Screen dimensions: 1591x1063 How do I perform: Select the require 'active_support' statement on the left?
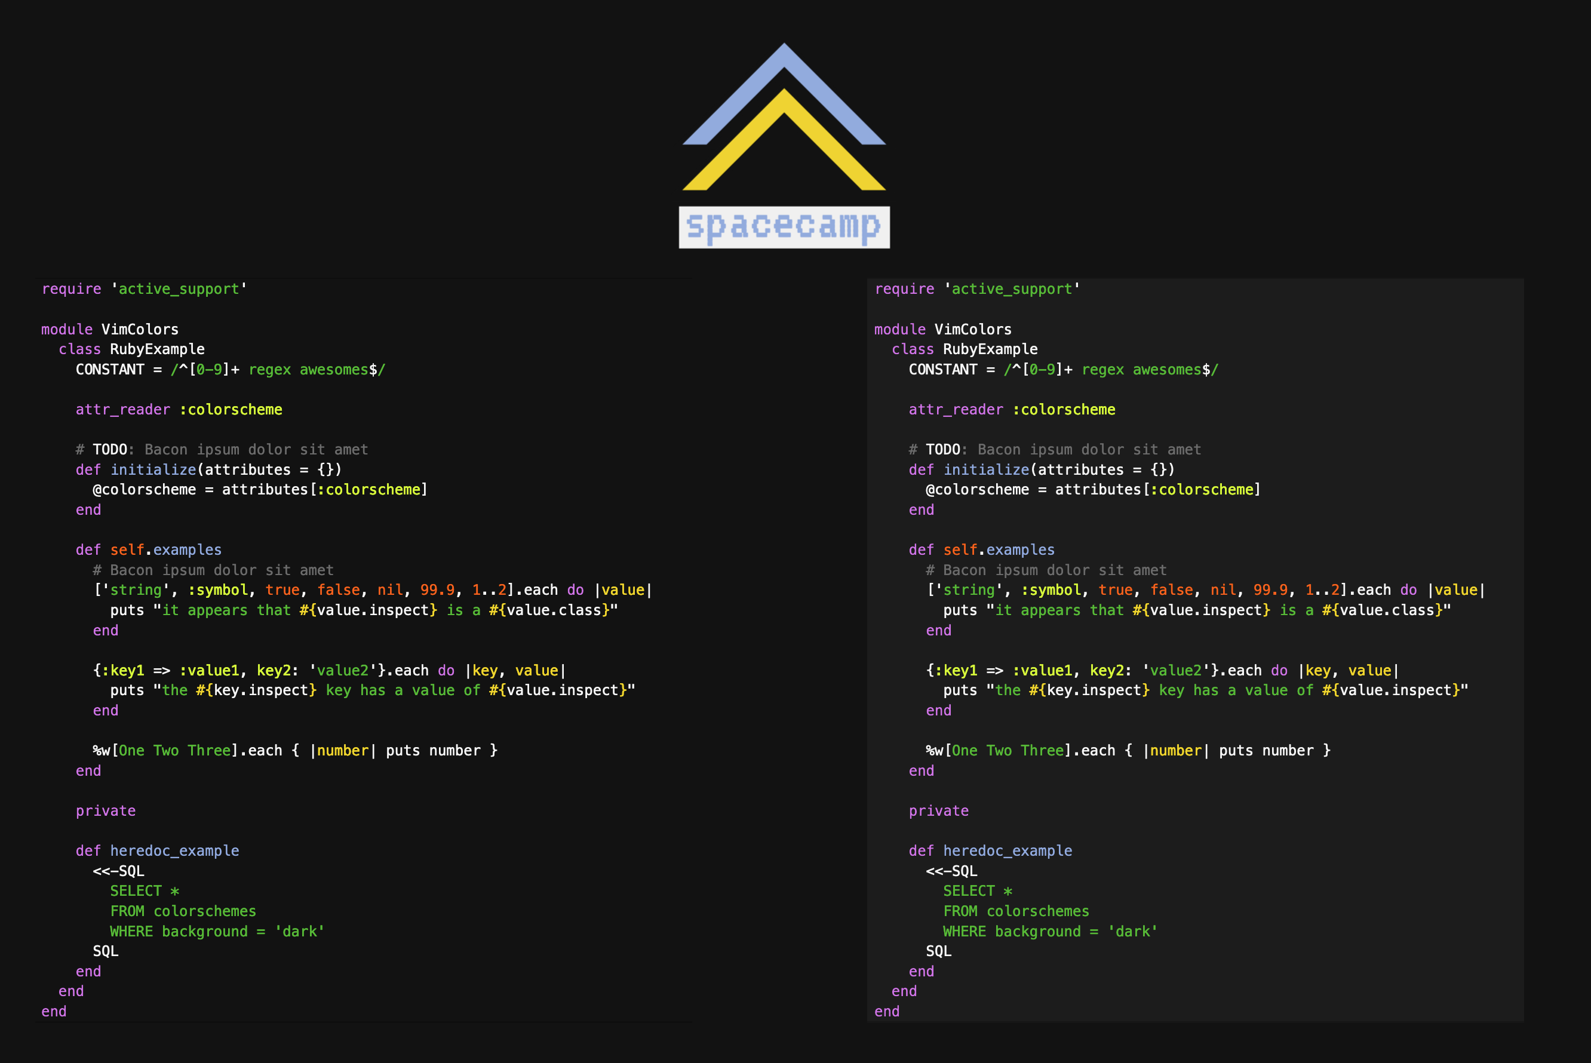(143, 288)
